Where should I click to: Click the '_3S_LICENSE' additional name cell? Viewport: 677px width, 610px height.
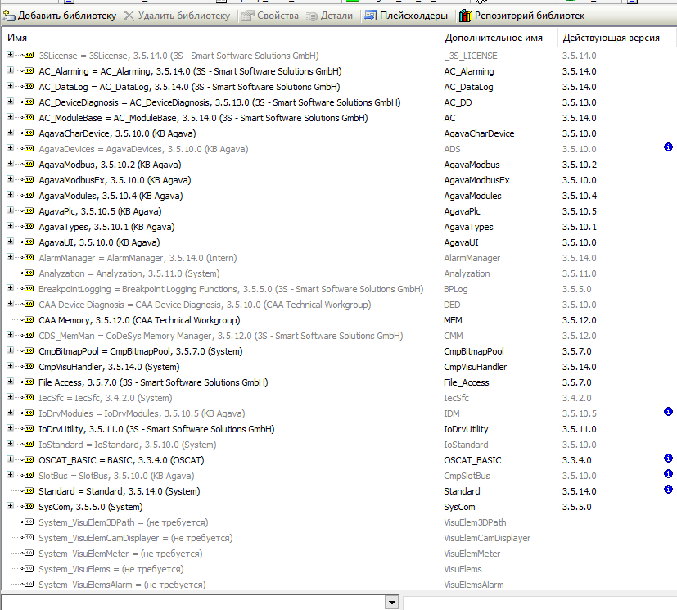tap(471, 56)
